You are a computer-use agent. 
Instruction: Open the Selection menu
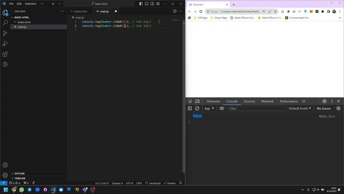coord(31,4)
